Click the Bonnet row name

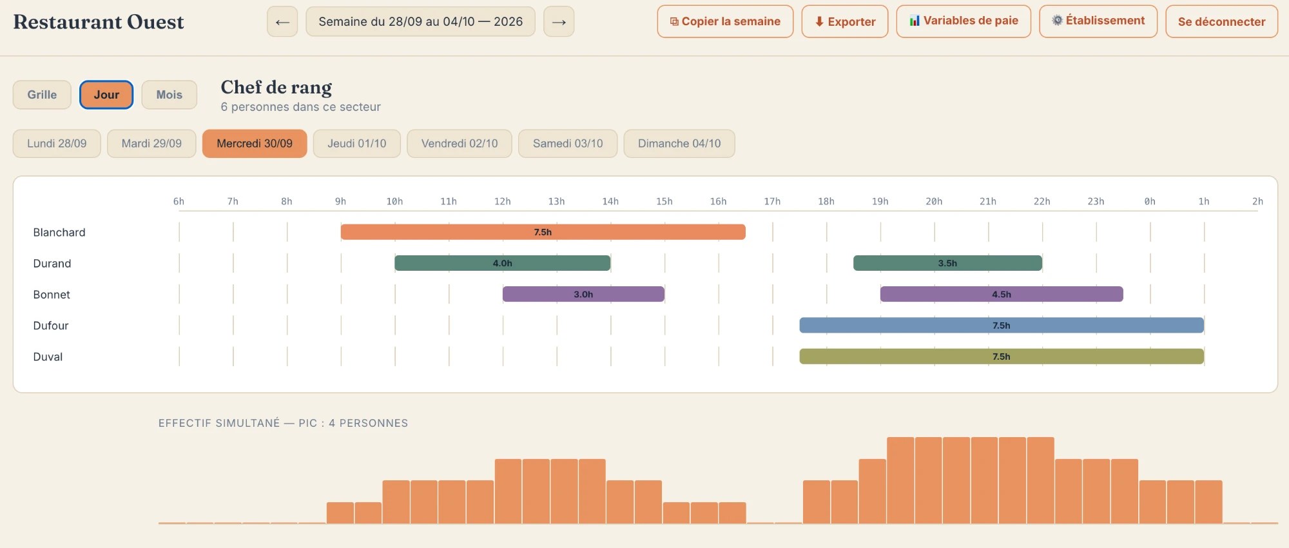52,294
